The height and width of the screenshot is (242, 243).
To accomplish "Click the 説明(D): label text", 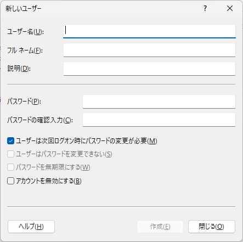I will tap(19, 69).
